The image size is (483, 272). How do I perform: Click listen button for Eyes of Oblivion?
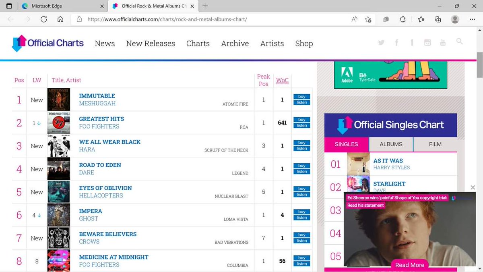[302, 195]
